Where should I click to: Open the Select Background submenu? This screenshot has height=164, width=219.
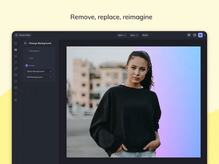[x=39, y=71]
